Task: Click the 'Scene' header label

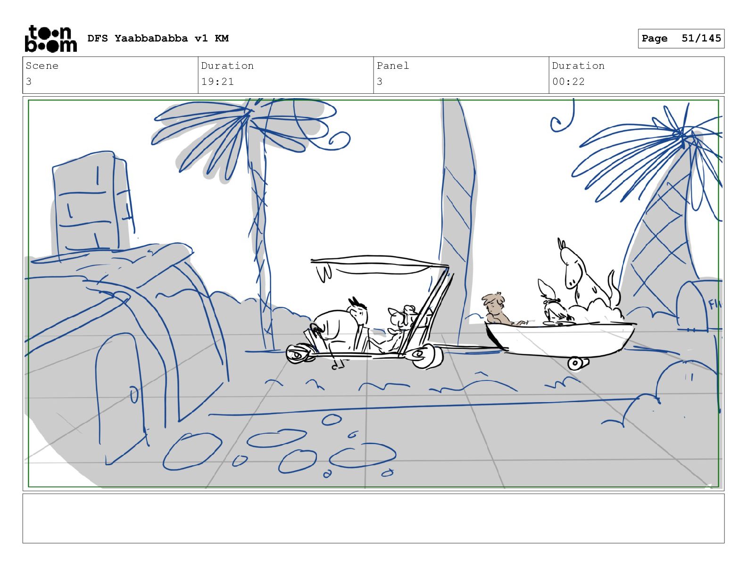Action: pos(42,66)
